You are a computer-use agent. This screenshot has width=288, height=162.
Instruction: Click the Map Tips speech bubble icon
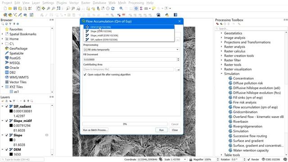[x=154, y=9]
